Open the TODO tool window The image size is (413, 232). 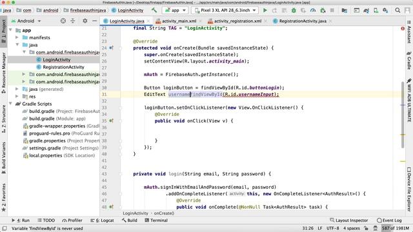tap(46, 220)
